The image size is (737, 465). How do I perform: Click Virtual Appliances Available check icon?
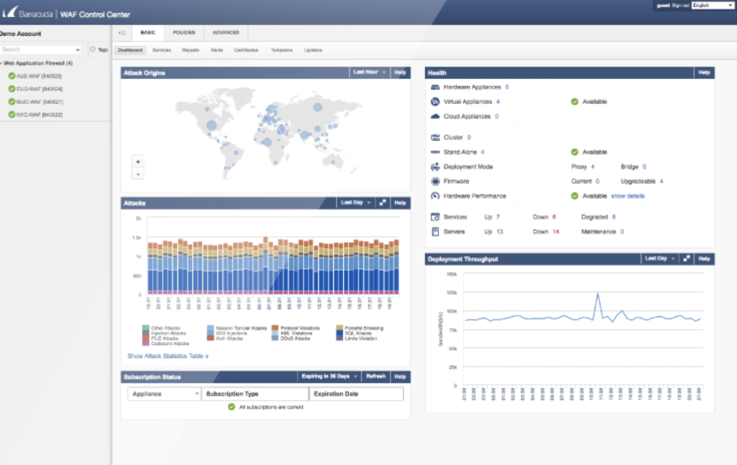(575, 102)
